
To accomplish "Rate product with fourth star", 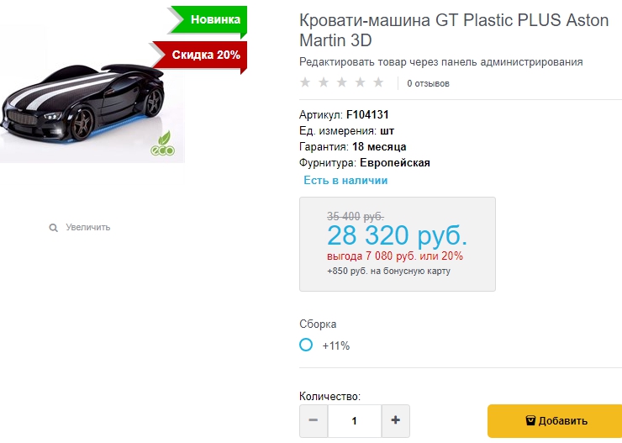I will click(x=361, y=82).
